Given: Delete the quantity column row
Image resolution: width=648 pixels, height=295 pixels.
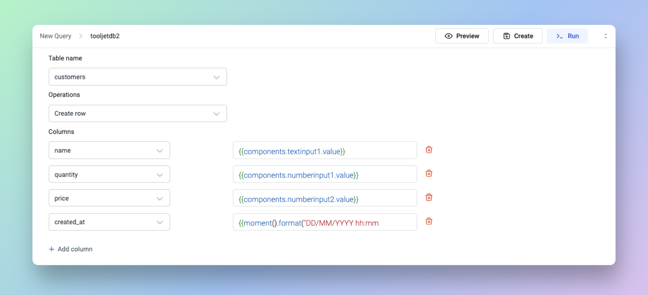Looking at the screenshot, I should click(x=429, y=174).
